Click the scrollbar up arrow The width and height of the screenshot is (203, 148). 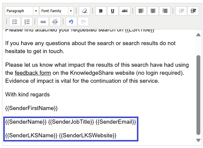[198, 35]
